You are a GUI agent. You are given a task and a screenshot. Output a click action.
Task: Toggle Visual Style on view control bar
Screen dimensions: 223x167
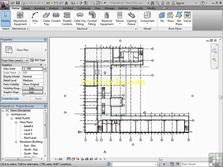pos(73,159)
